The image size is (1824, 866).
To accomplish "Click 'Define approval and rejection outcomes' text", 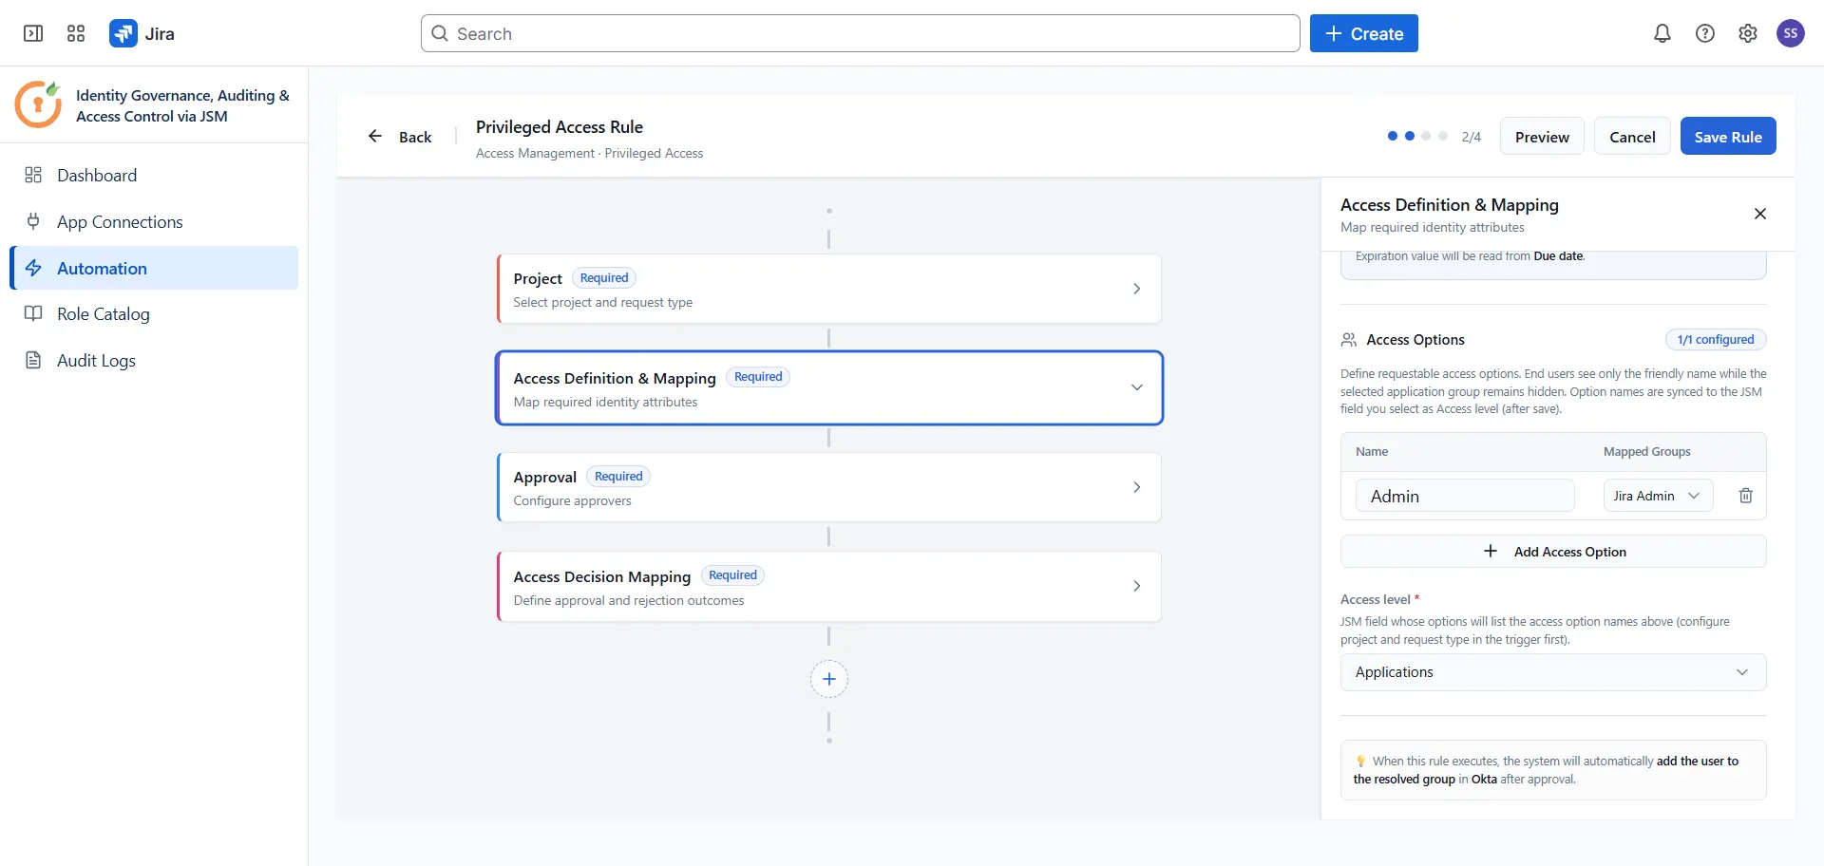I will [x=629, y=601].
